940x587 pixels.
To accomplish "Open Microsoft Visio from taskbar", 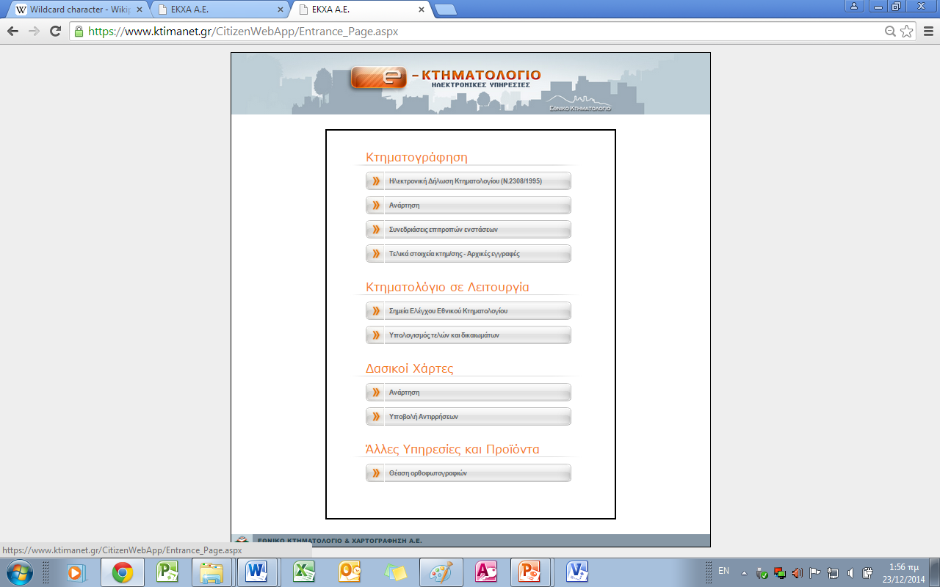I will tap(576, 572).
